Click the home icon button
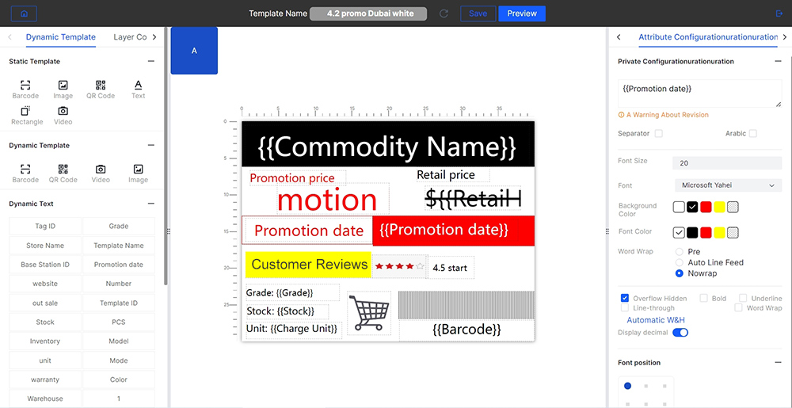Viewport: 792px width, 408px height. tap(24, 13)
